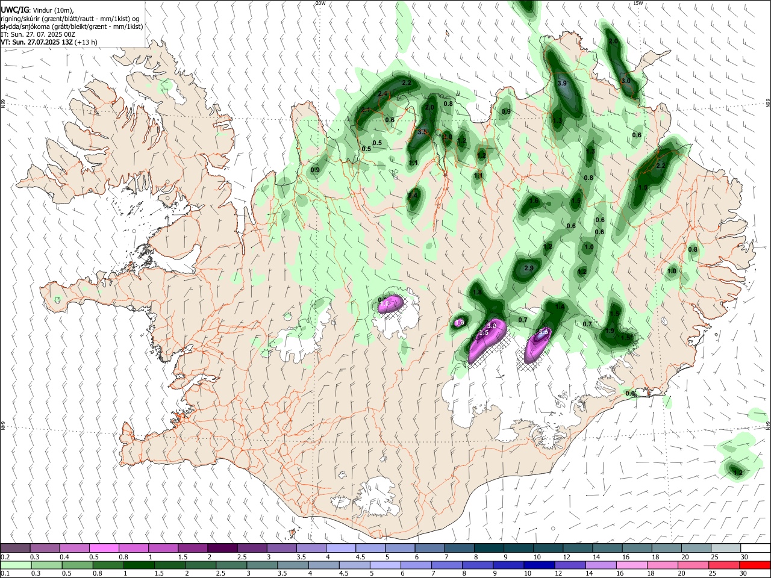The height and width of the screenshot is (578, 771).
Task: Click the UWC/IG title text
Action: point(14,10)
